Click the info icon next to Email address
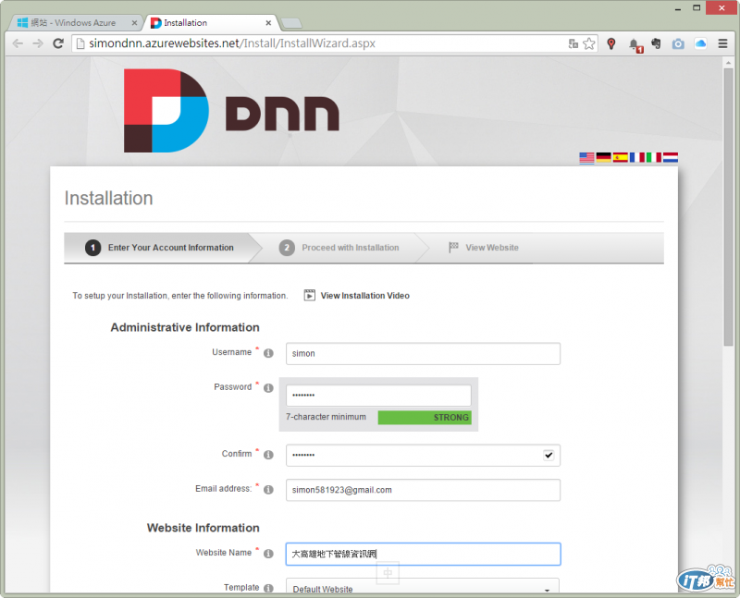 pos(268,490)
